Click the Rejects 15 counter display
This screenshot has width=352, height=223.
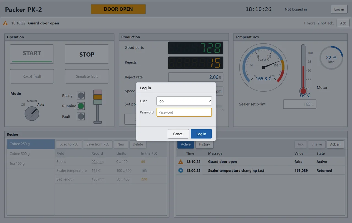coord(196,63)
